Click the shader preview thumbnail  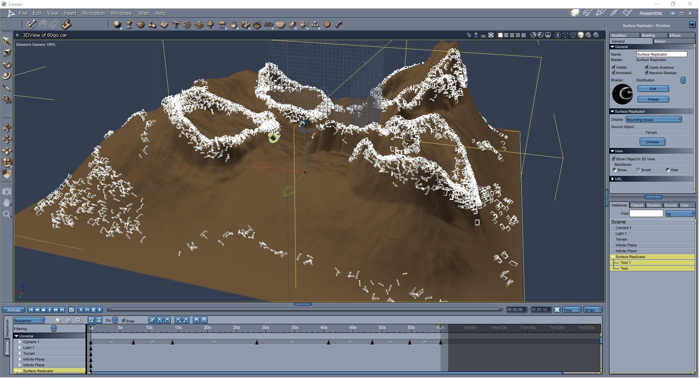623,94
